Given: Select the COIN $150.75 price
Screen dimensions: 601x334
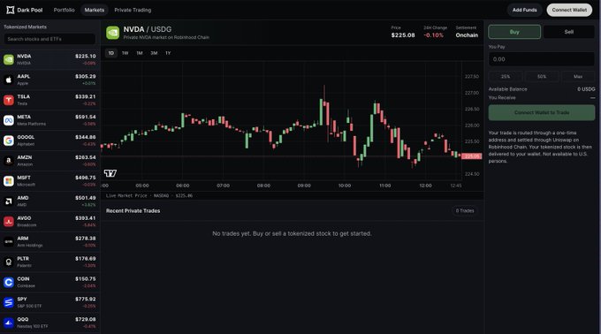Looking at the screenshot, I should 86,279.
